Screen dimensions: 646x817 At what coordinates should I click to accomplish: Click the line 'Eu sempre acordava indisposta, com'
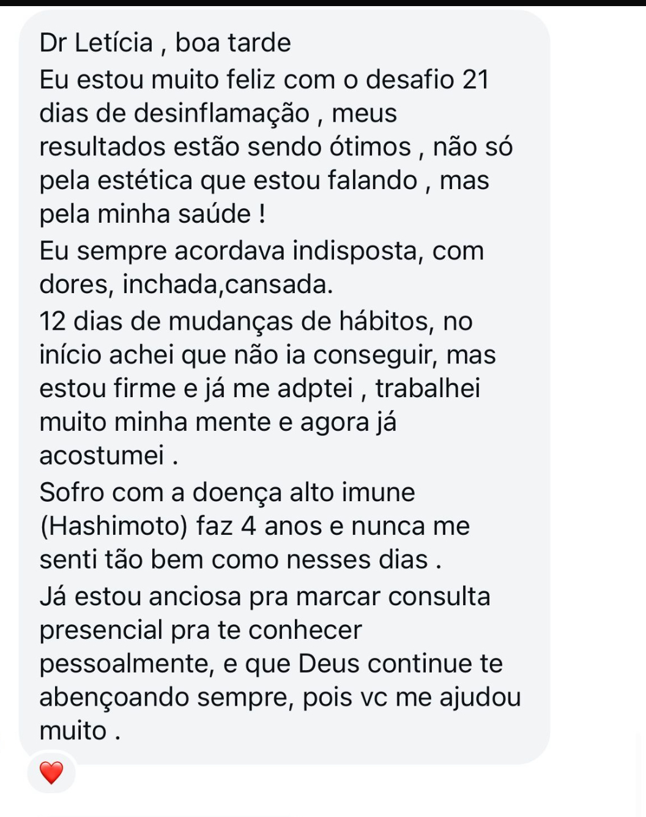click(x=262, y=252)
